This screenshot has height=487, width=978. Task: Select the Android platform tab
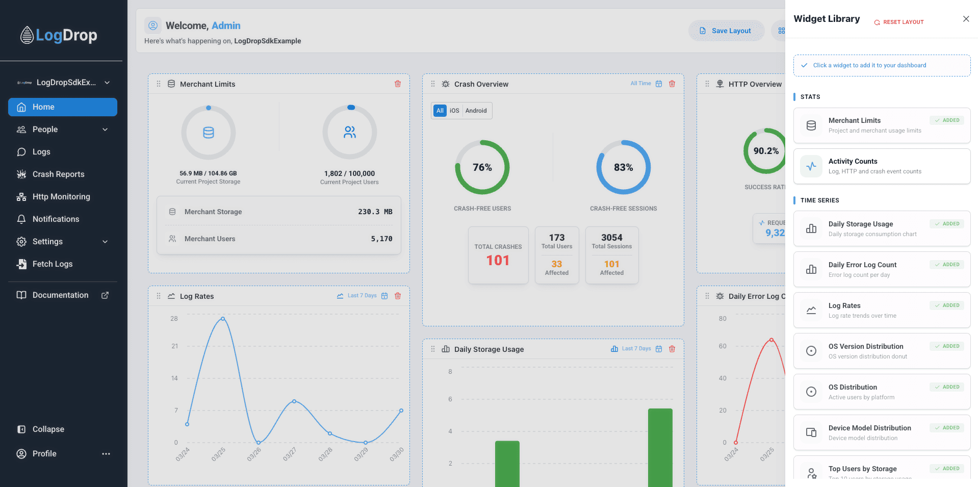[x=476, y=111]
